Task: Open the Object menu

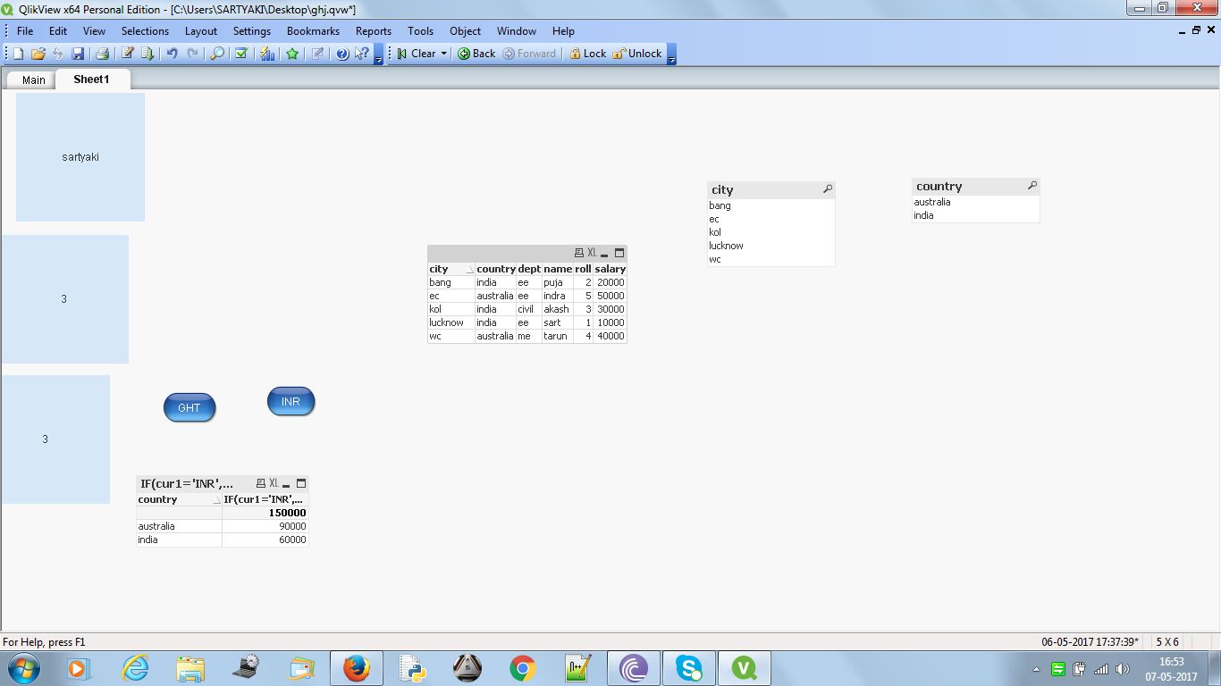Action: pyautogui.click(x=465, y=30)
